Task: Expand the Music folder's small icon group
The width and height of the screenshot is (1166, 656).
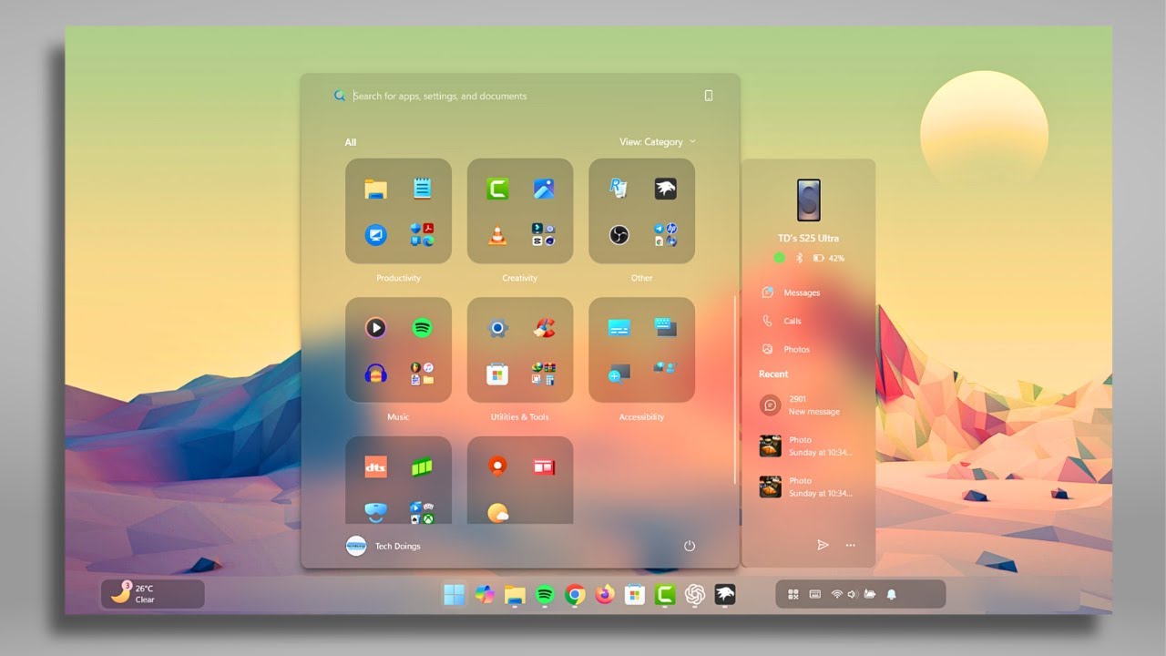Action: click(422, 374)
